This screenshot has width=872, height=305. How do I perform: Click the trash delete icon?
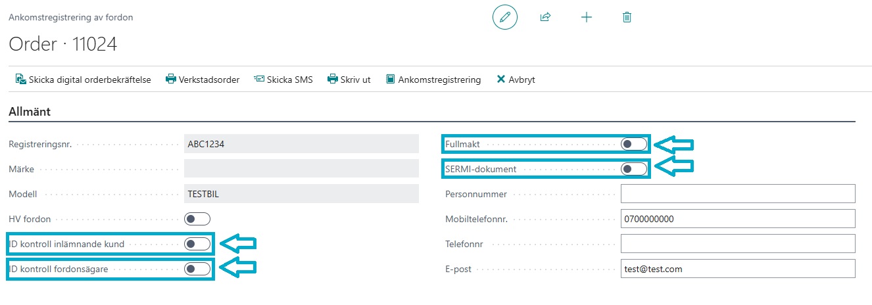tap(627, 18)
